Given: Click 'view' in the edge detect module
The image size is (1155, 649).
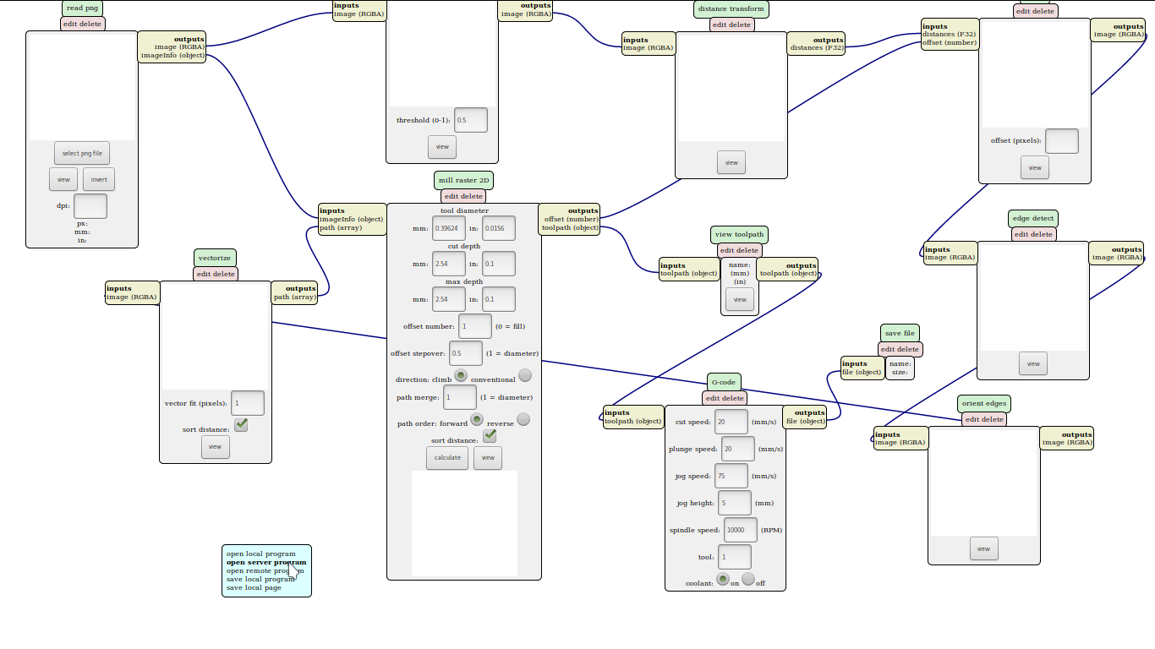Looking at the screenshot, I should pyautogui.click(x=1033, y=363).
